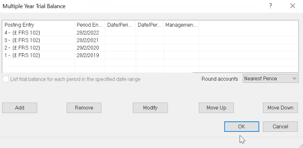Image resolution: width=303 pixels, height=148 pixels.
Task: Click the Period End column header
Action: tap(90, 25)
